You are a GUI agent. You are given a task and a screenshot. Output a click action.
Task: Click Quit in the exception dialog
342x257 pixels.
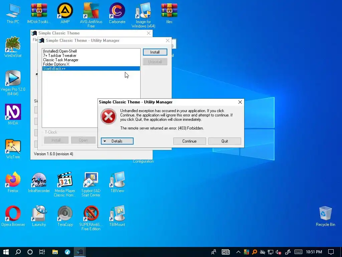[224, 141]
